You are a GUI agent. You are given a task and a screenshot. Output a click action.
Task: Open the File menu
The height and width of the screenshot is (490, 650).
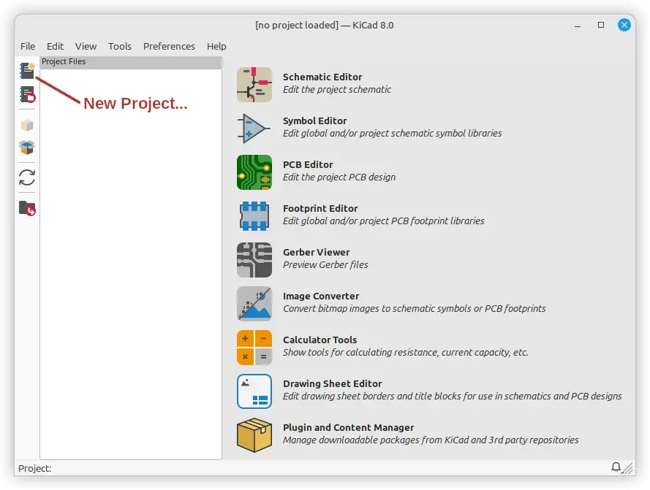28,47
